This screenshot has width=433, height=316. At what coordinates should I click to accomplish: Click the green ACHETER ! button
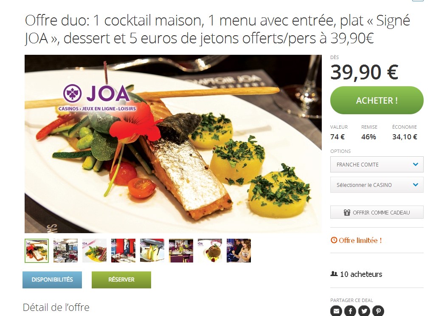pos(377,100)
